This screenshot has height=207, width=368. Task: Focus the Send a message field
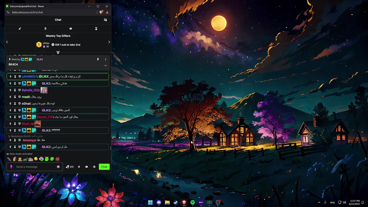(34, 167)
